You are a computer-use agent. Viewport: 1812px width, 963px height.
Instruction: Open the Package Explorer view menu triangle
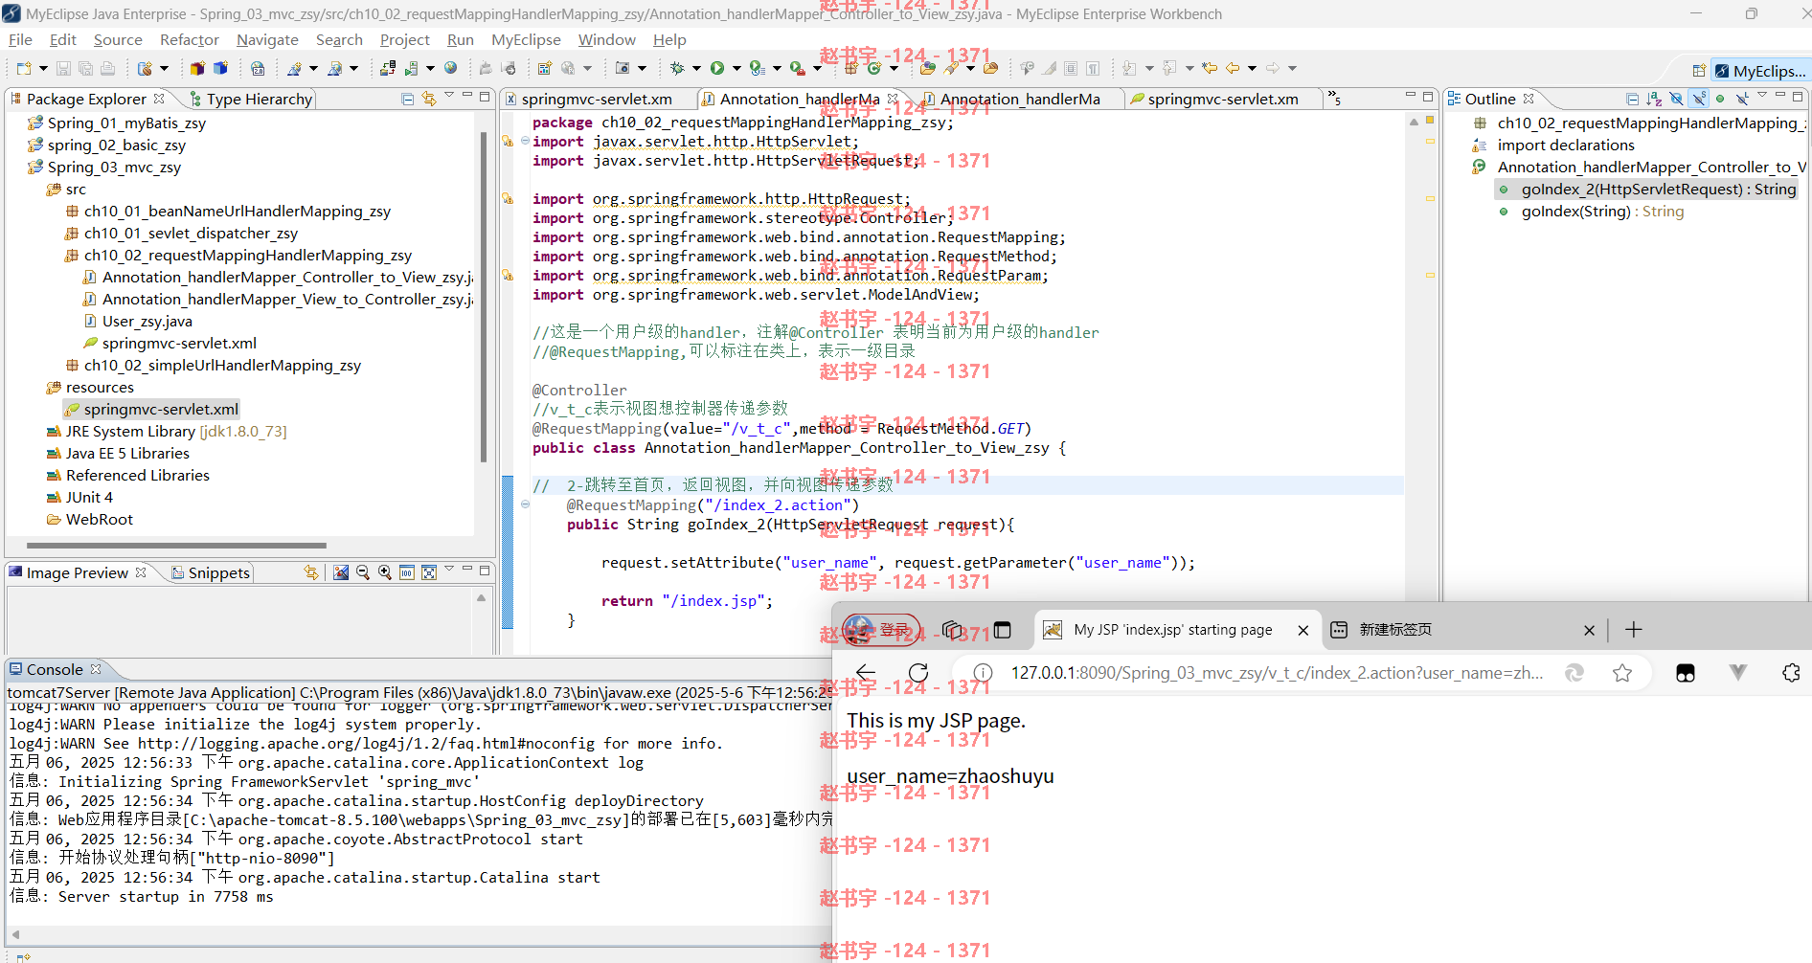tap(448, 96)
